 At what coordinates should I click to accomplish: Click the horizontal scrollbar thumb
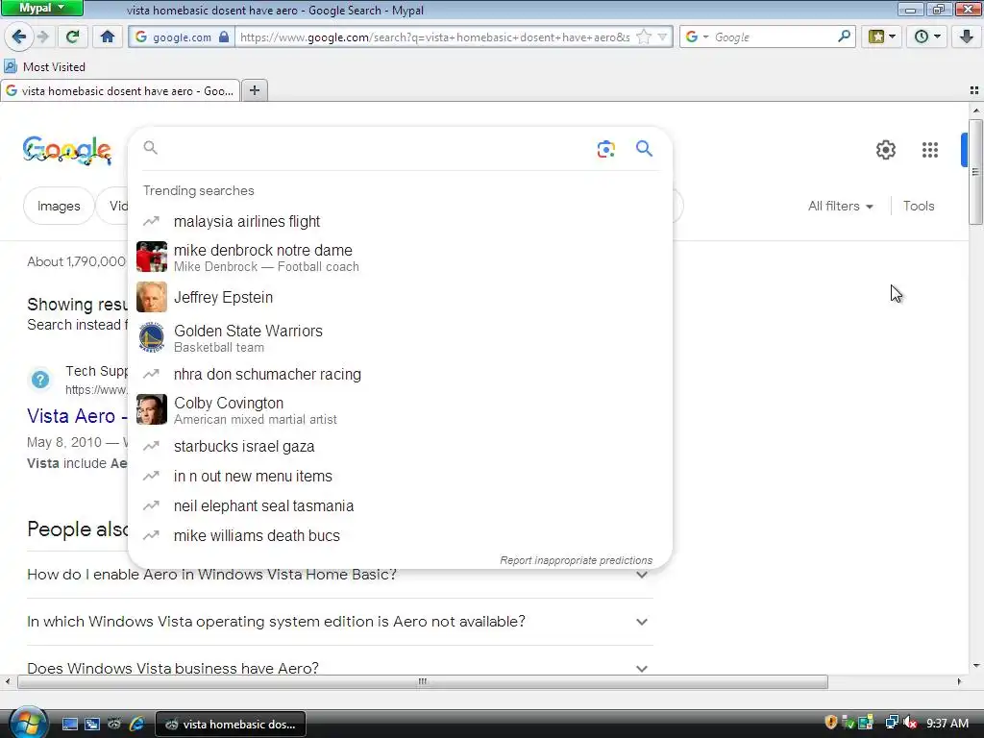[423, 681]
